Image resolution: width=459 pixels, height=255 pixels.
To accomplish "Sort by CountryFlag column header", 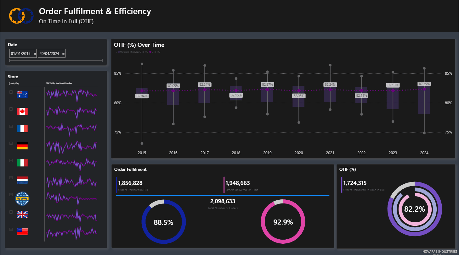I will click(14, 83).
